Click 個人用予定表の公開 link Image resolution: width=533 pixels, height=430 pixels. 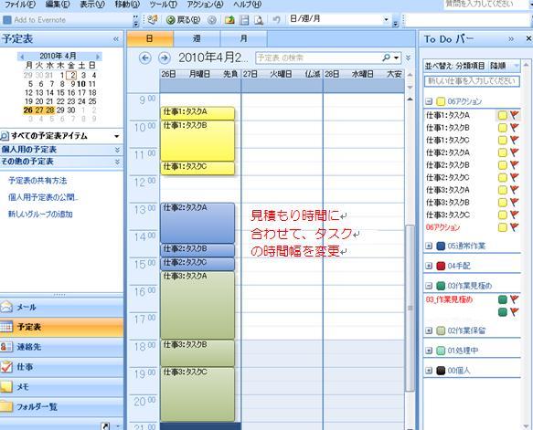point(43,197)
